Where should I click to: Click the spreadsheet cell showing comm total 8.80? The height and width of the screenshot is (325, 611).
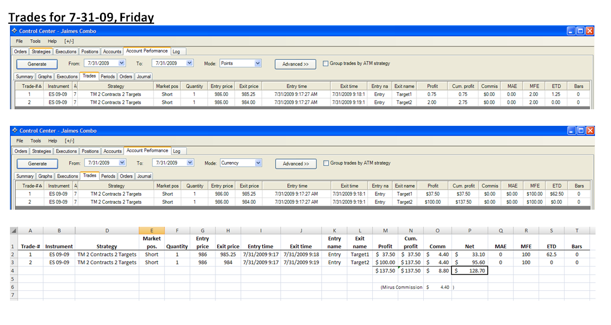[x=437, y=270]
